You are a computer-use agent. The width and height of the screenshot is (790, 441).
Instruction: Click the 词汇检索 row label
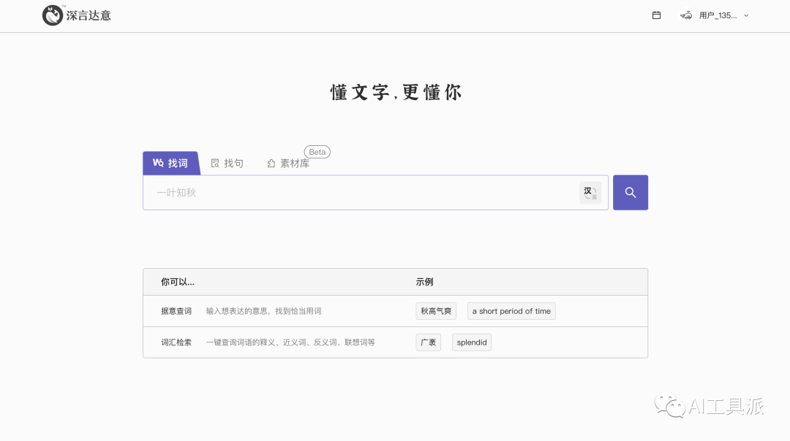(176, 342)
